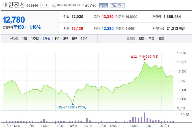Switch to 월봉 candlestick chart

161,39
